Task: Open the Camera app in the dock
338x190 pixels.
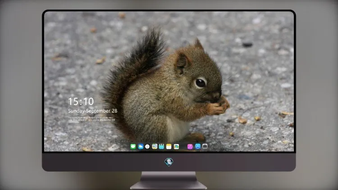Action: tap(205, 146)
